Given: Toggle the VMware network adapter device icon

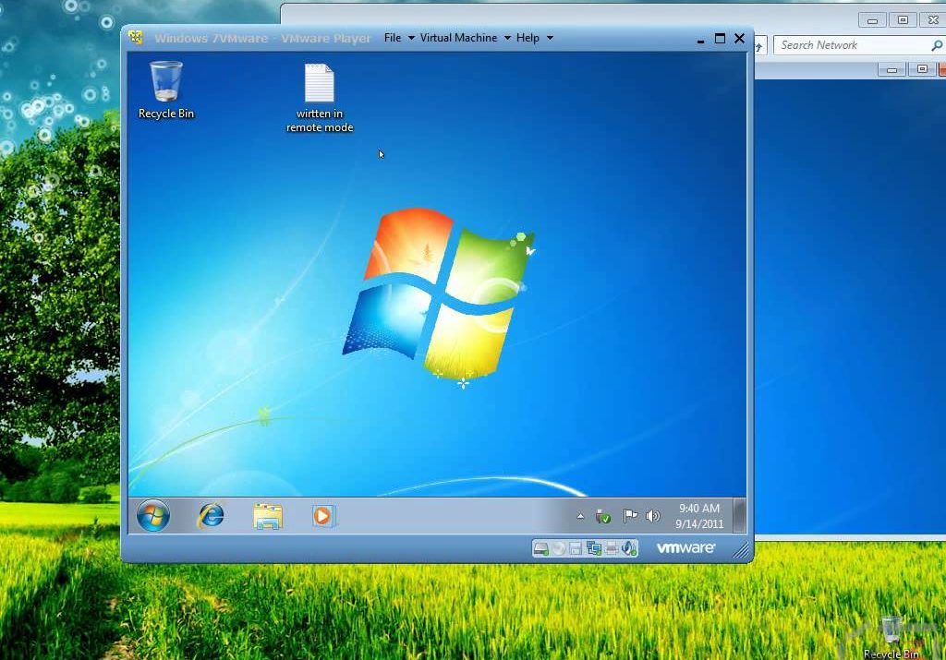Looking at the screenshot, I should (594, 548).
